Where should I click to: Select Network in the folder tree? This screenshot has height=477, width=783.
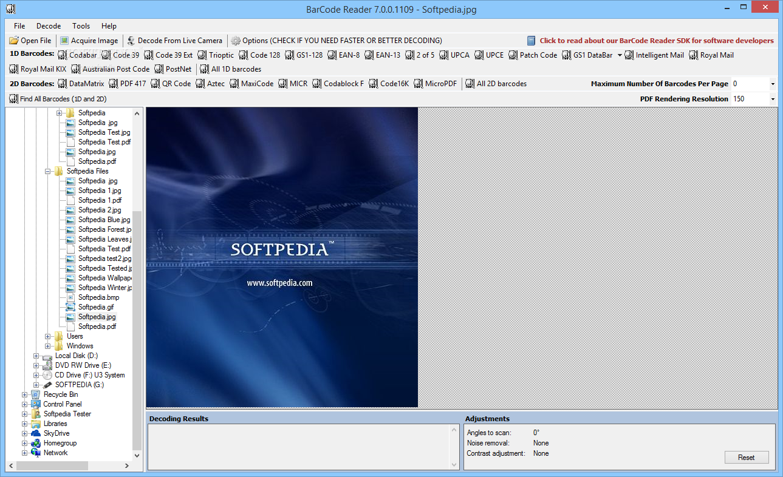pos(56,453)
